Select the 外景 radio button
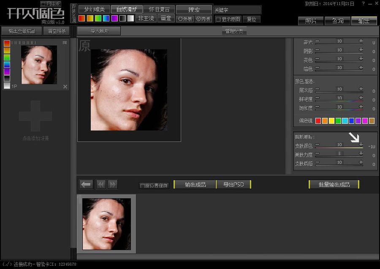The height and width of the screenshot is (269, 380). [180, 19]
